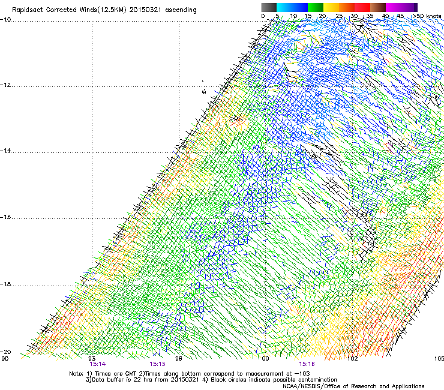Image resolution: width=444 pixels, height=390 pixels.
Task: Select the latitude axis label '-16'
Action: point(5,217)
